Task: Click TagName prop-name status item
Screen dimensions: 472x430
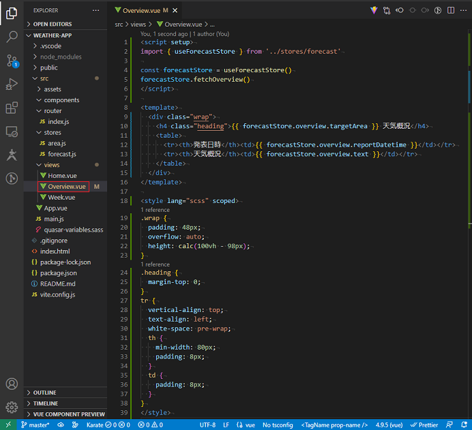Action: (334, 425)
